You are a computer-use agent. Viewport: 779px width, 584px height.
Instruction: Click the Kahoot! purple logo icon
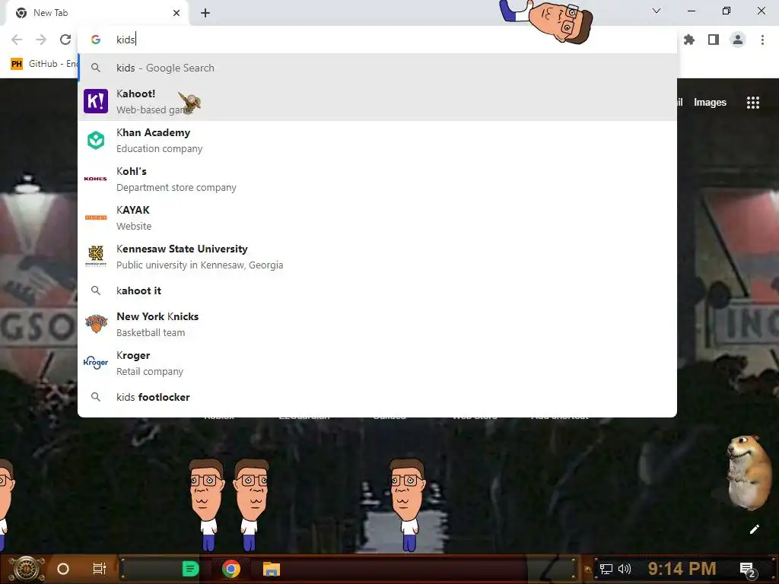point(96,101)
